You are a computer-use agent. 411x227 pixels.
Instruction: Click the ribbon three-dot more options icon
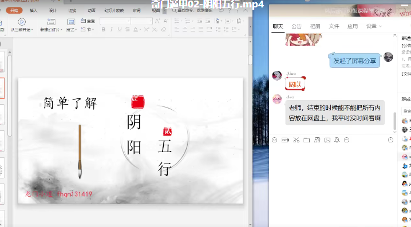point(237,10)
